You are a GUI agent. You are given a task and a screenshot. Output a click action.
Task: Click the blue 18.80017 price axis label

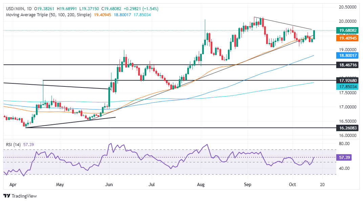coord(347,55)
